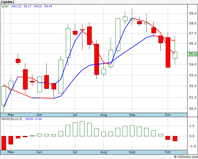This screenshot has width=198, height=159.
Task: Click the last white candlestick near 55.2
Action: click(x=175, y=55)
